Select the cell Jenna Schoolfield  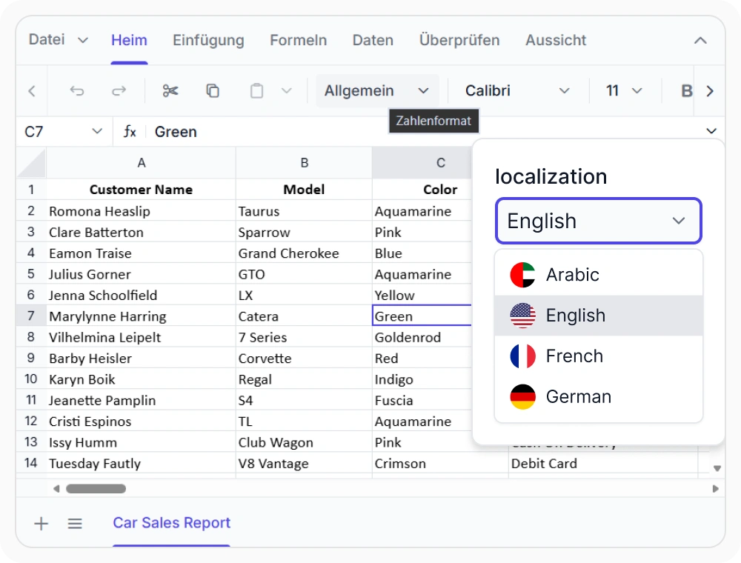point(141,295)
